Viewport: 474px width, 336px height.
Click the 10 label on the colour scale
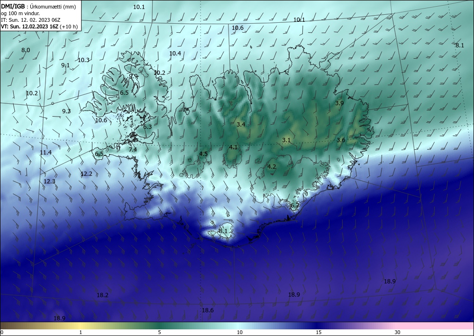pyautogui.click(x=240, y=333)
